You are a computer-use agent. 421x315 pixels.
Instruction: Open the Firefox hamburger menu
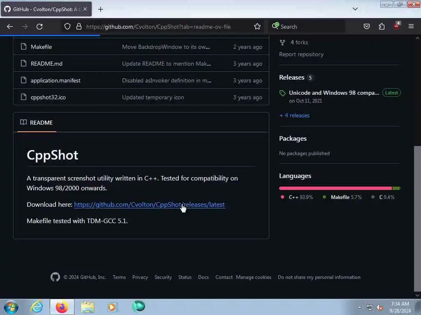[411, 27]
